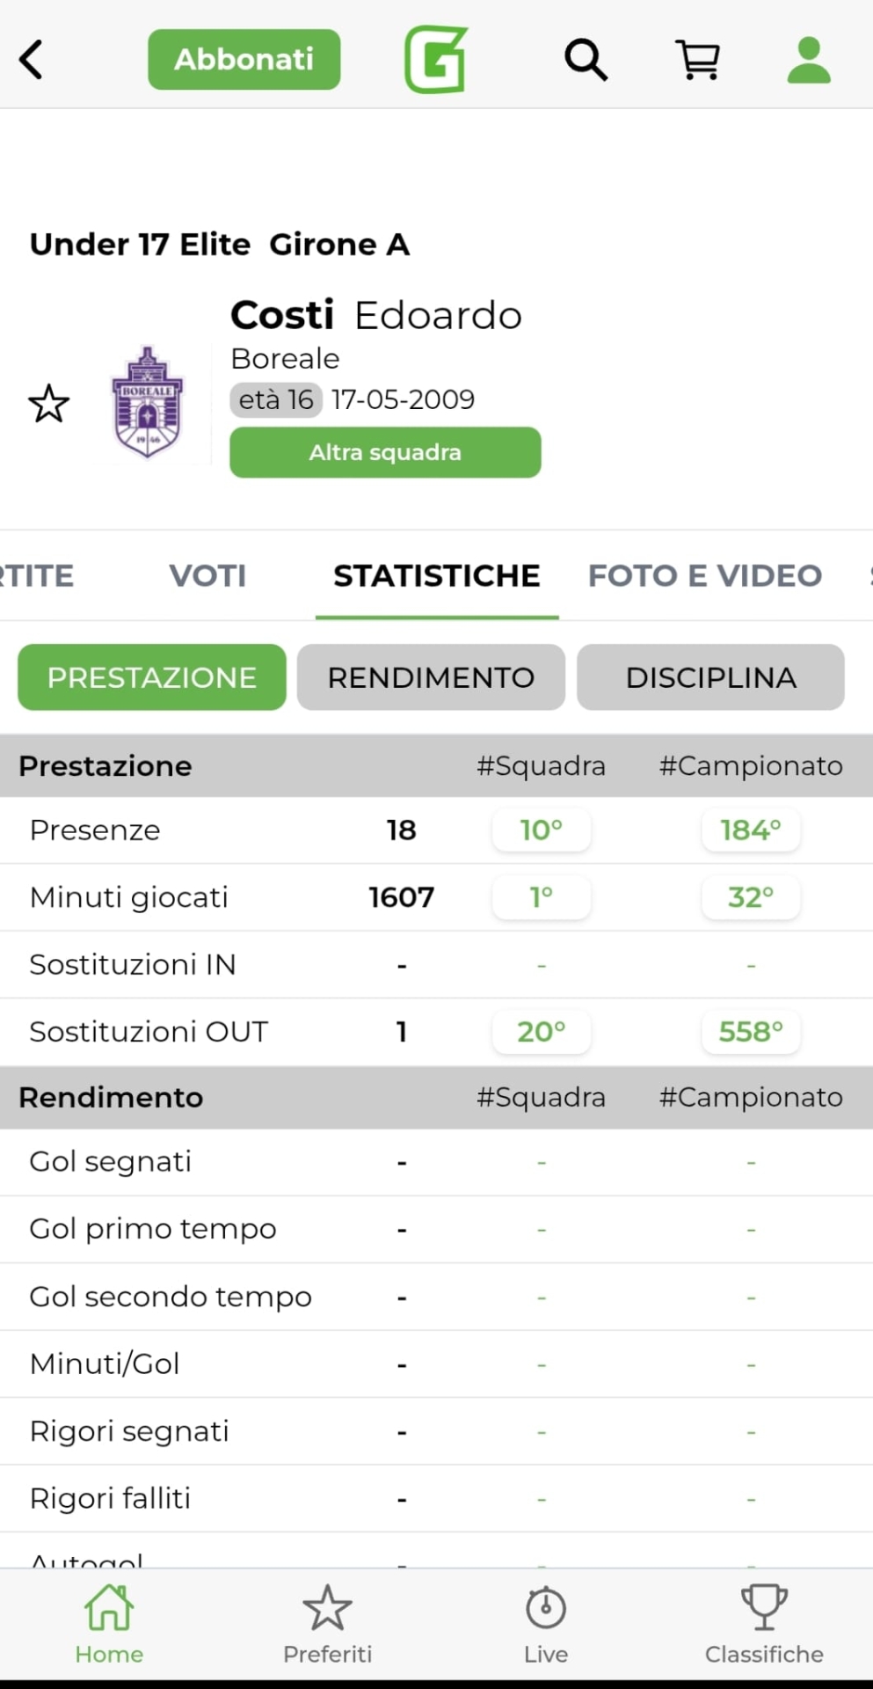
Task: Open the search magnifier icon
Action: point(586,60)
